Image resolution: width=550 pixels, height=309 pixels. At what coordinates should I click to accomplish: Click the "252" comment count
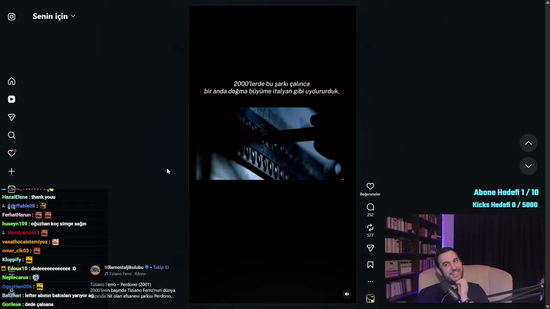coord(370,215)
